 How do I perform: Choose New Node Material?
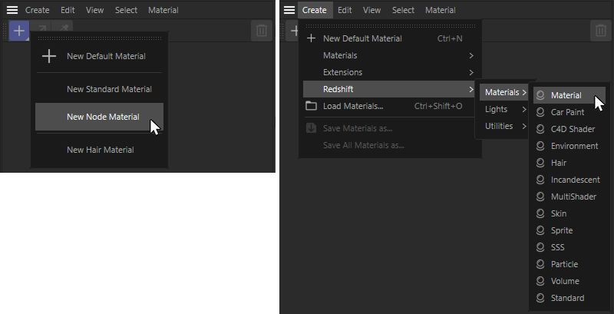tap(100, 117)
